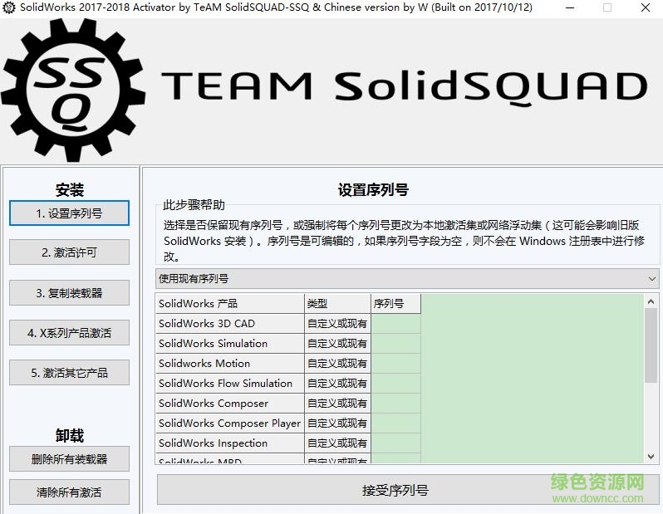Click serial number cell for SolidWorks Flow Simulation
The height and width of the screenshot is (514, 663).
395,383
